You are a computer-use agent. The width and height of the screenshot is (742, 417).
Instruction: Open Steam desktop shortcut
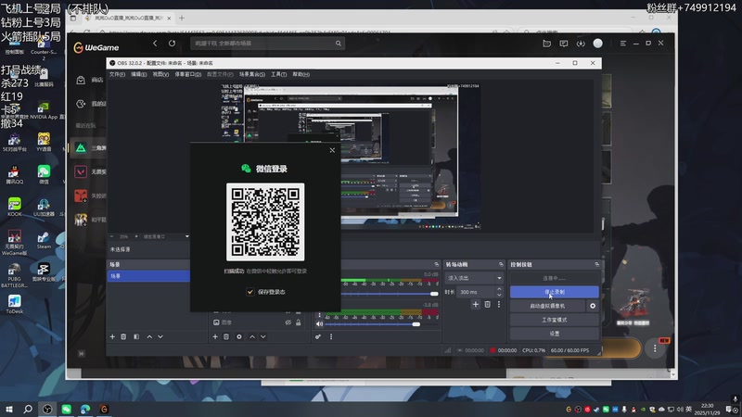point(44,240)
